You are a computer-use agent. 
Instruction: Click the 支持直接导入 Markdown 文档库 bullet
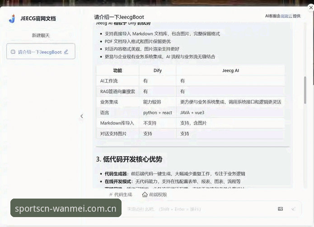(162, 33)
